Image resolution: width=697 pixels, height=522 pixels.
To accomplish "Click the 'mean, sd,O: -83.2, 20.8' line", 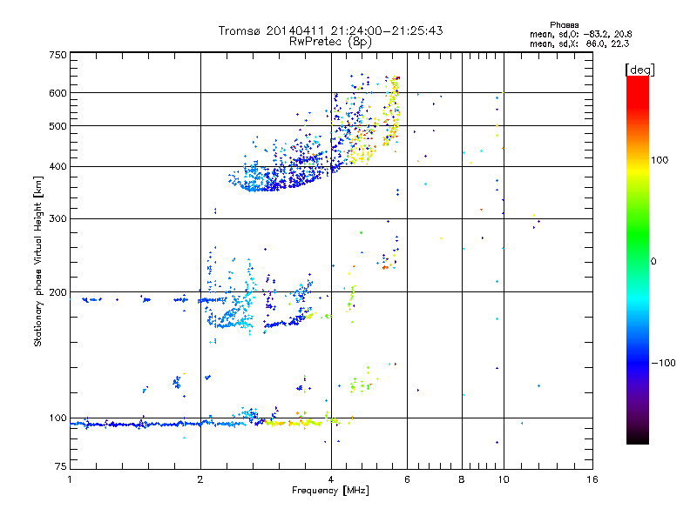I will tap(580, 34).
